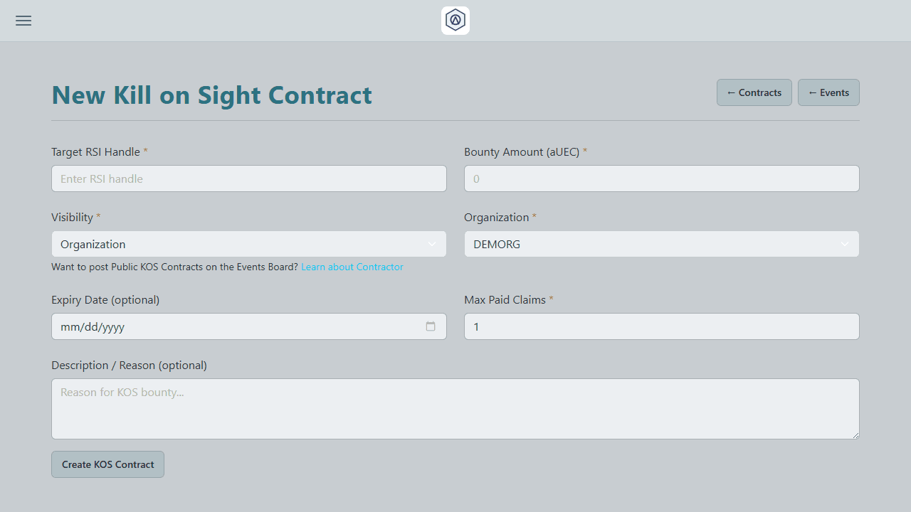Open the hamburger navigation menu
Image resolution: width=911 pixels, height=512 pixels.
[x=23, y=21]
